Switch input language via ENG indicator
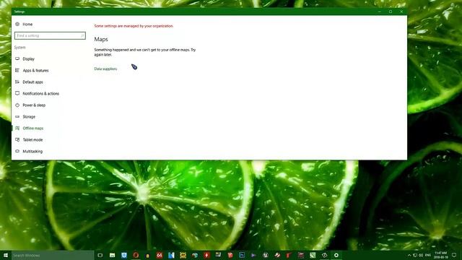The width and height of the screenshot is (462, 260). click(x=428, y=255)
